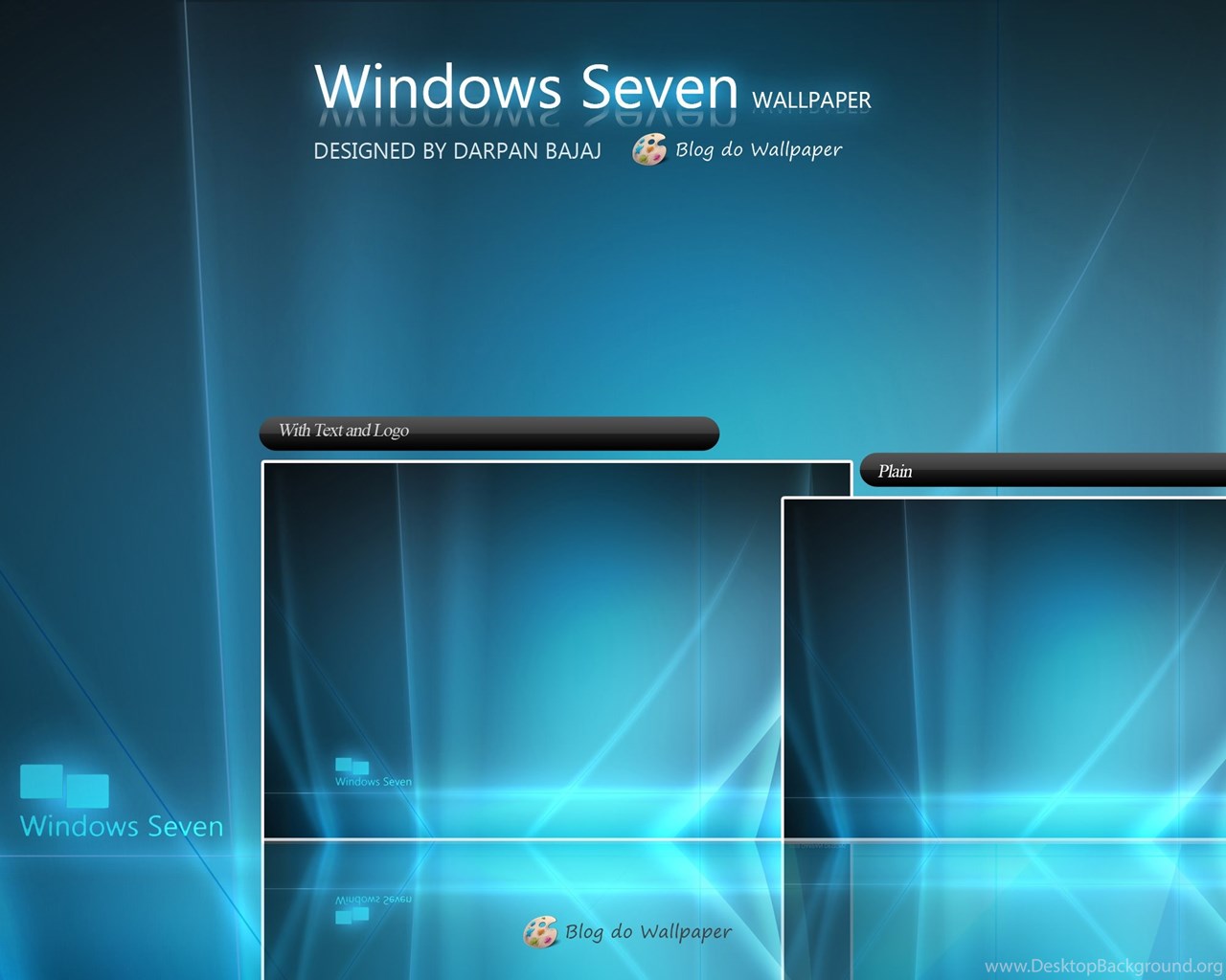Viewport: 1226px width, 980px height.
Task: Click the small Windows logo inside the preview
Action: (352, 766)
